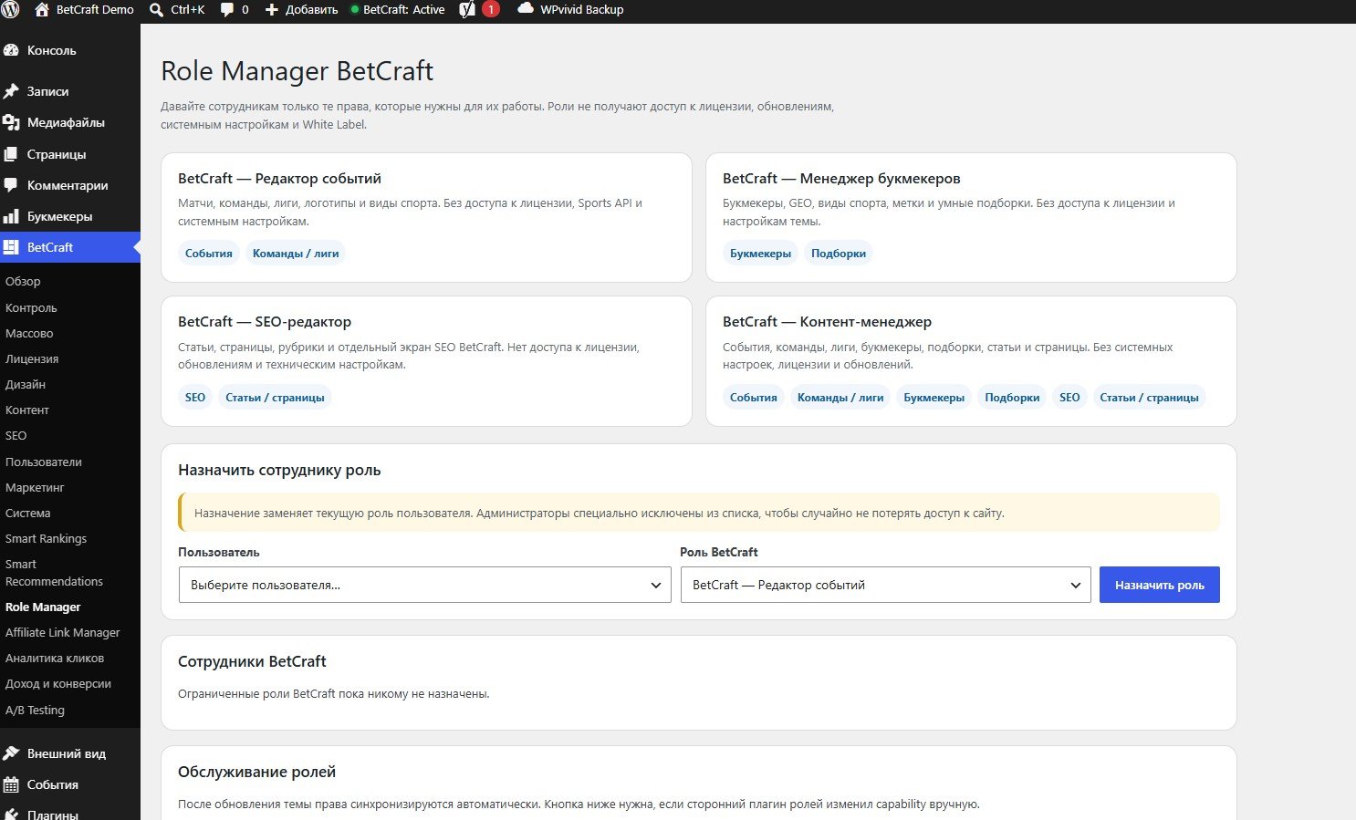Click the Назначить роль button

[1160, 585]
